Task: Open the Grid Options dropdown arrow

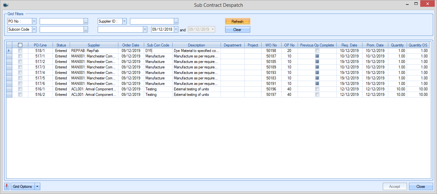Action: click(37, 187)
